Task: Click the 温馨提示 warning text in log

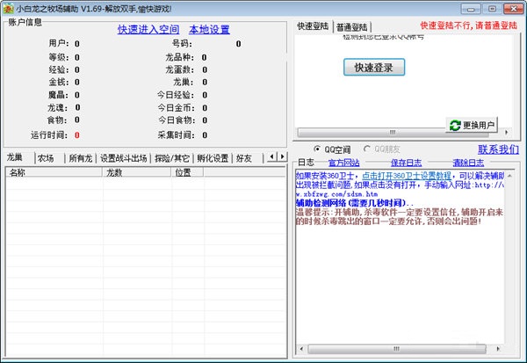Action: click(x=400, y=216)
